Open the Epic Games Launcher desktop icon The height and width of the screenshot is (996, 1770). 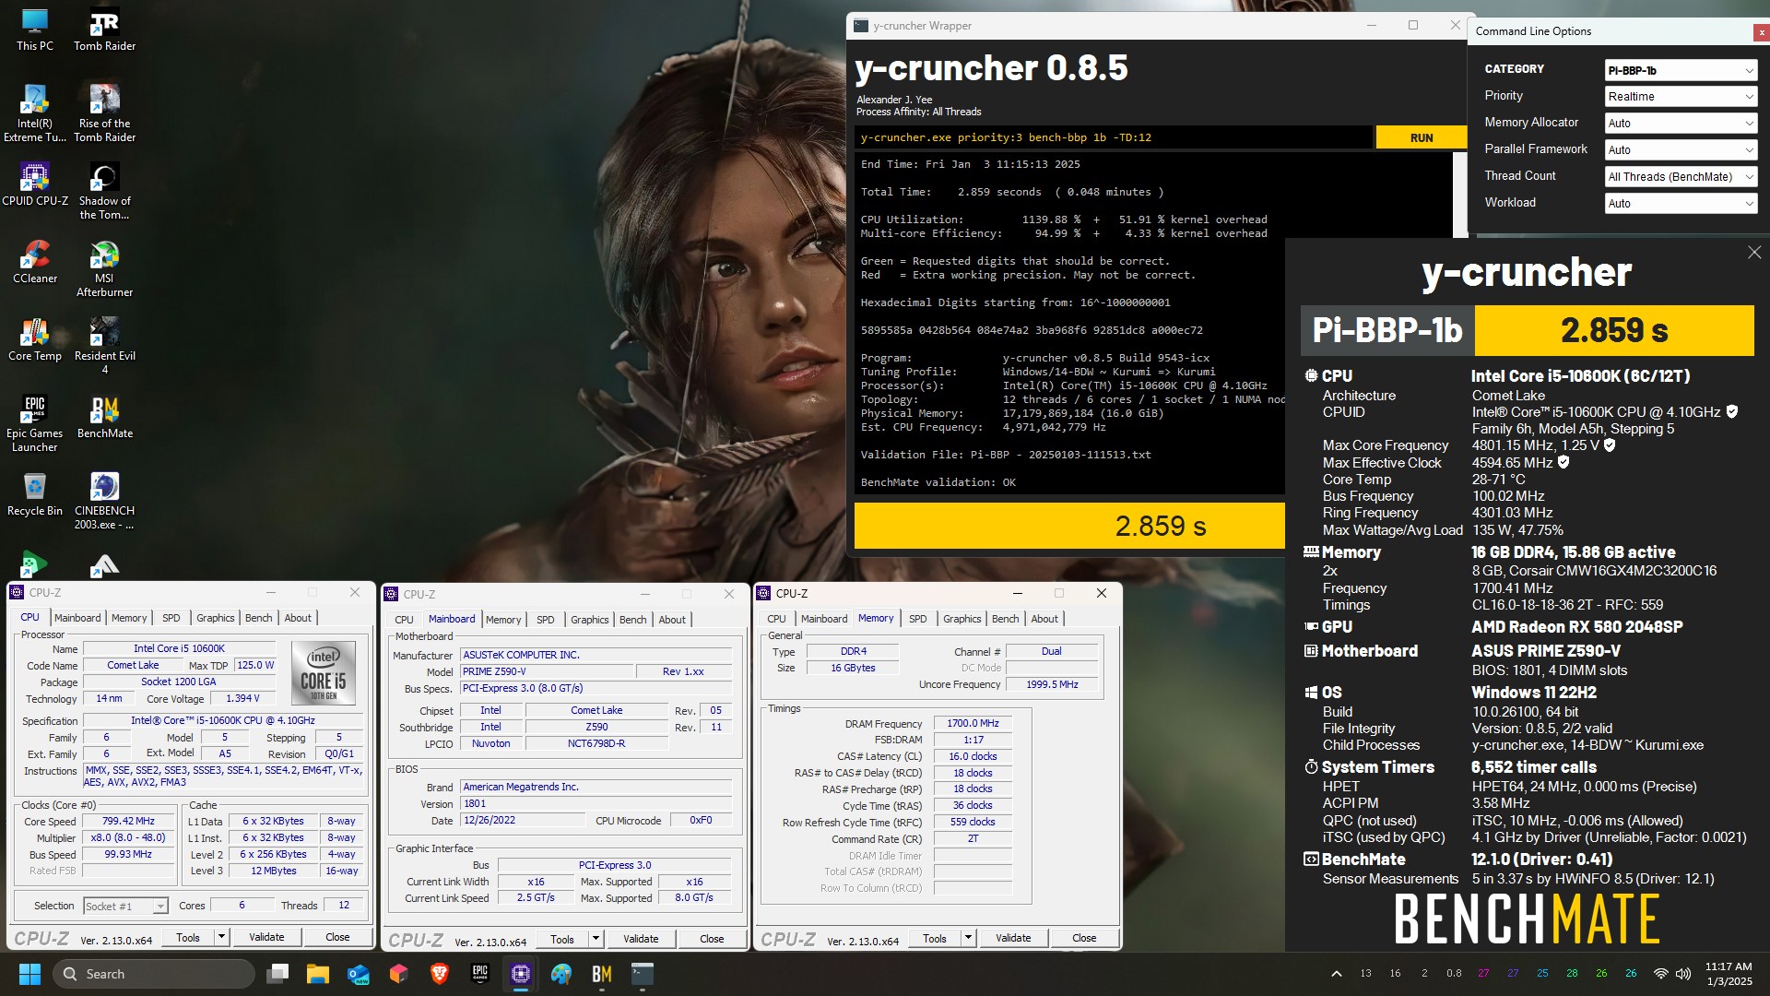(35, 423)
